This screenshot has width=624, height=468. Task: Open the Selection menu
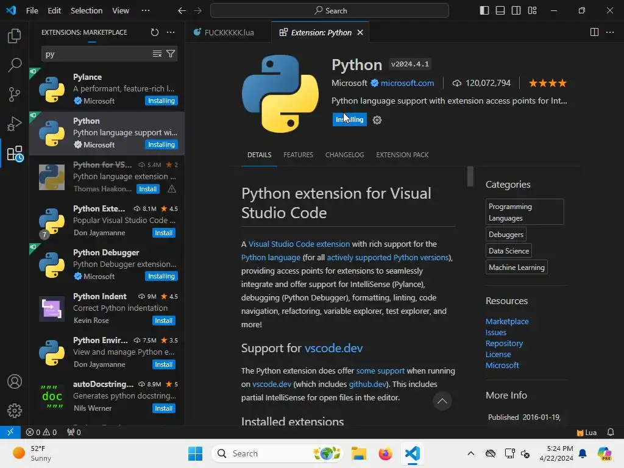click(x=87, y=10)
